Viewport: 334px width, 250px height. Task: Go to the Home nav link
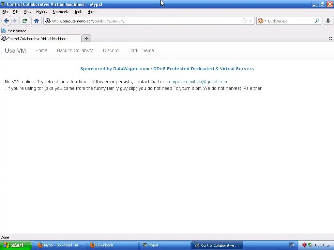(x=41, y=50)
